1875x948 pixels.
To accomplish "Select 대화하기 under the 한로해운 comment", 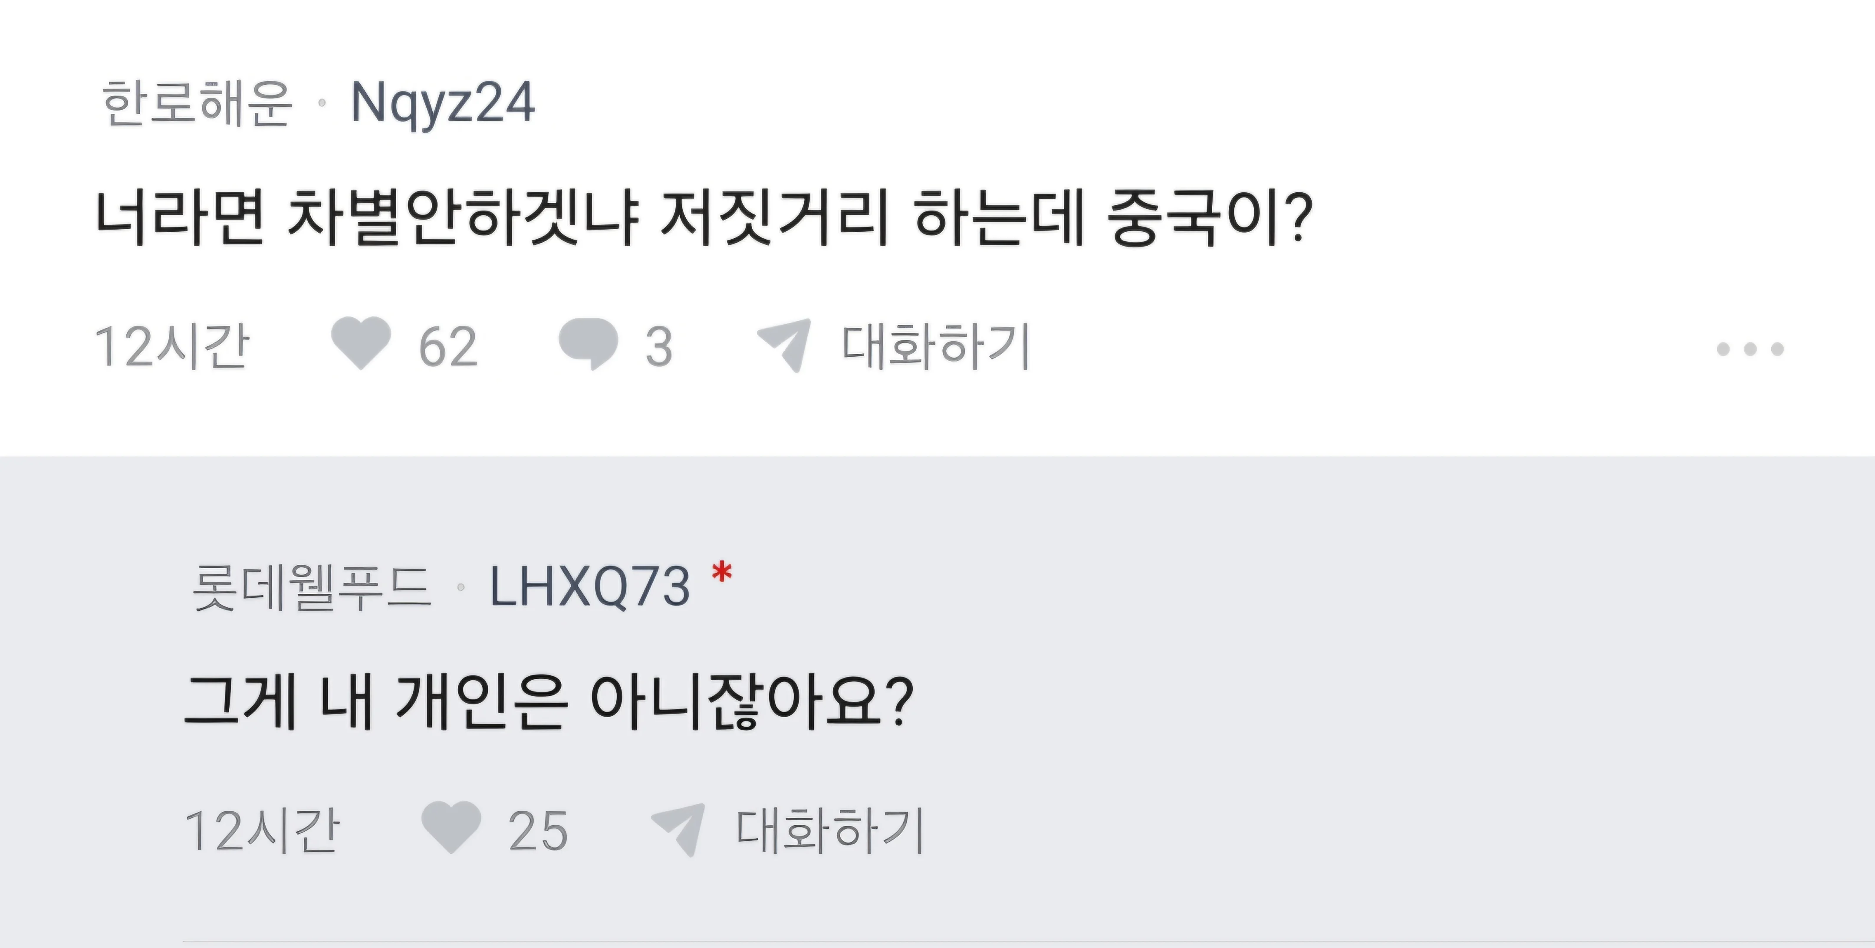I will pyautogui.click(x=935, y=346).
